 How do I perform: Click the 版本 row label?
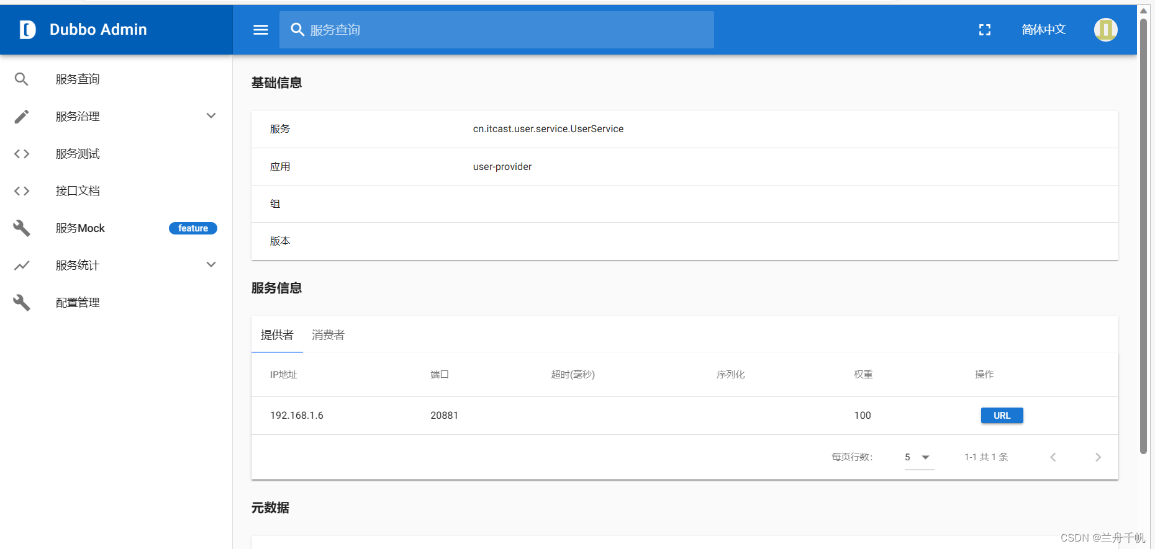[280, 241]
